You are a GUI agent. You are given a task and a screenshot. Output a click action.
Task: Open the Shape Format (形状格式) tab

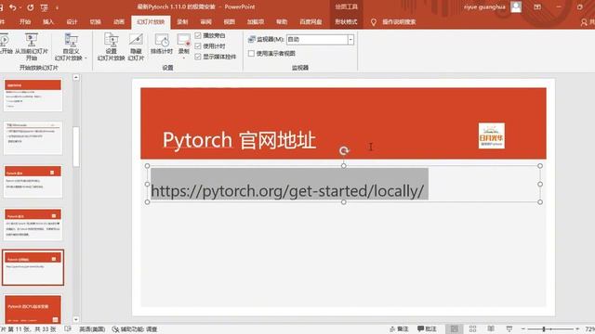pos(346,22)
